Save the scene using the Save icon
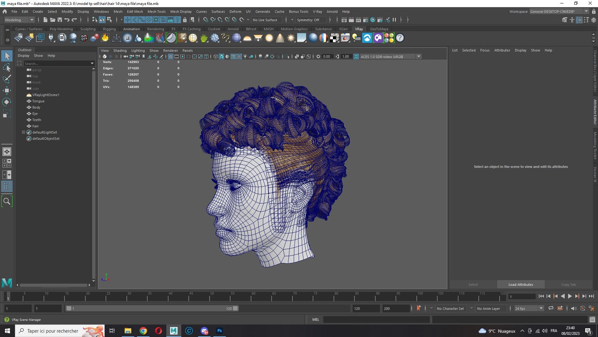 point(60,20)
